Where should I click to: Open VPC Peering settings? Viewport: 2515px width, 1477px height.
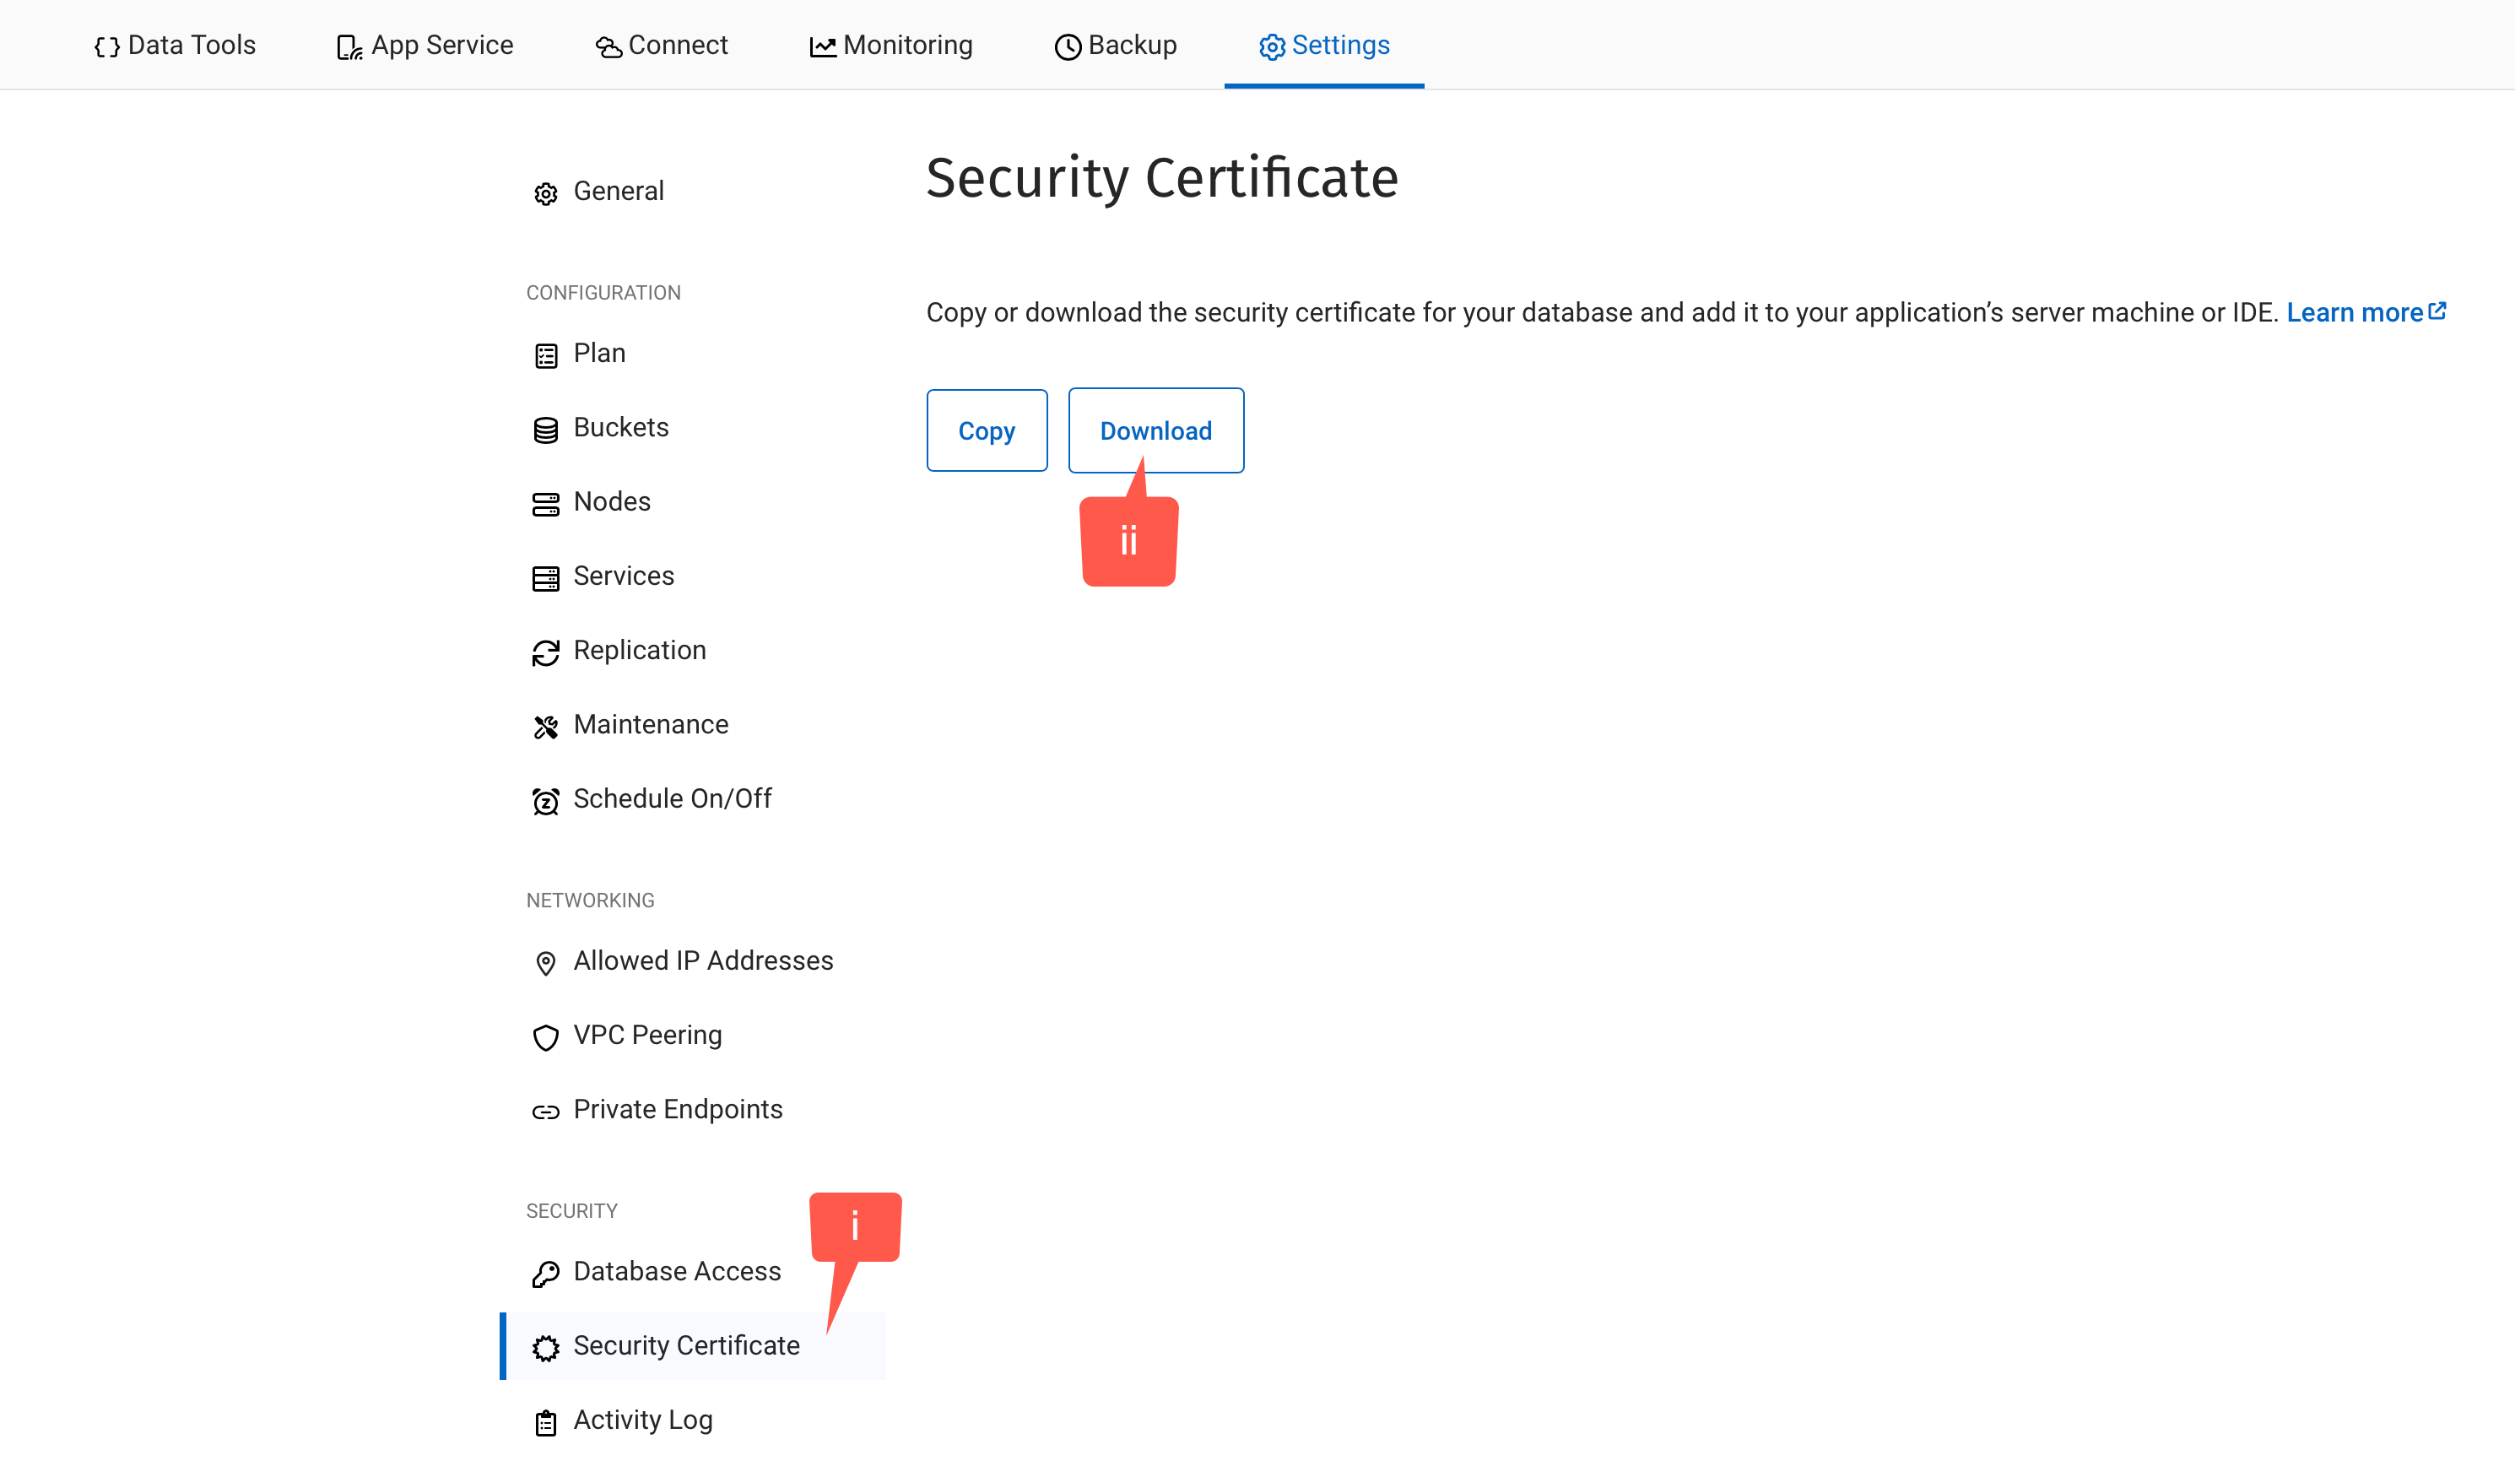(x=646, y=1034)
